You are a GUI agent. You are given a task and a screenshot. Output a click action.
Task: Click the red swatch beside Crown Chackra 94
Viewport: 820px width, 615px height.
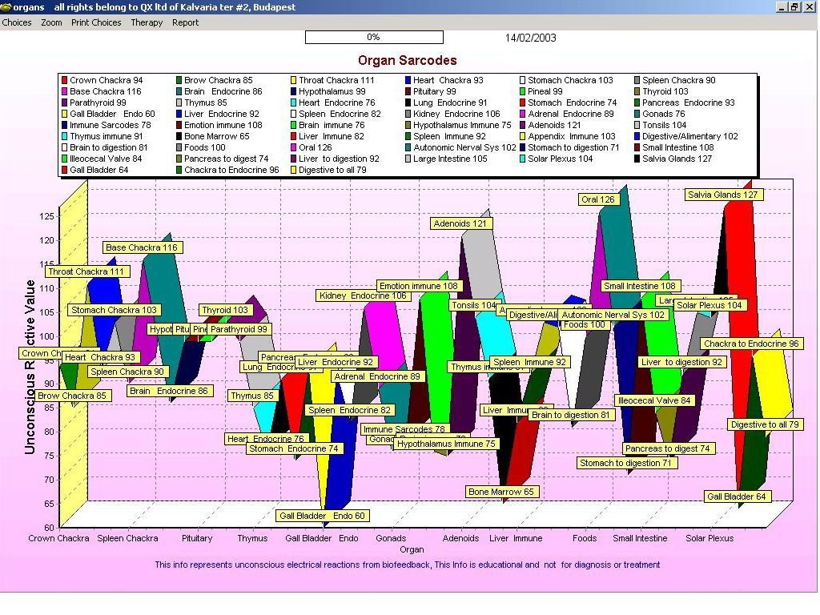(x=64, y=80)
